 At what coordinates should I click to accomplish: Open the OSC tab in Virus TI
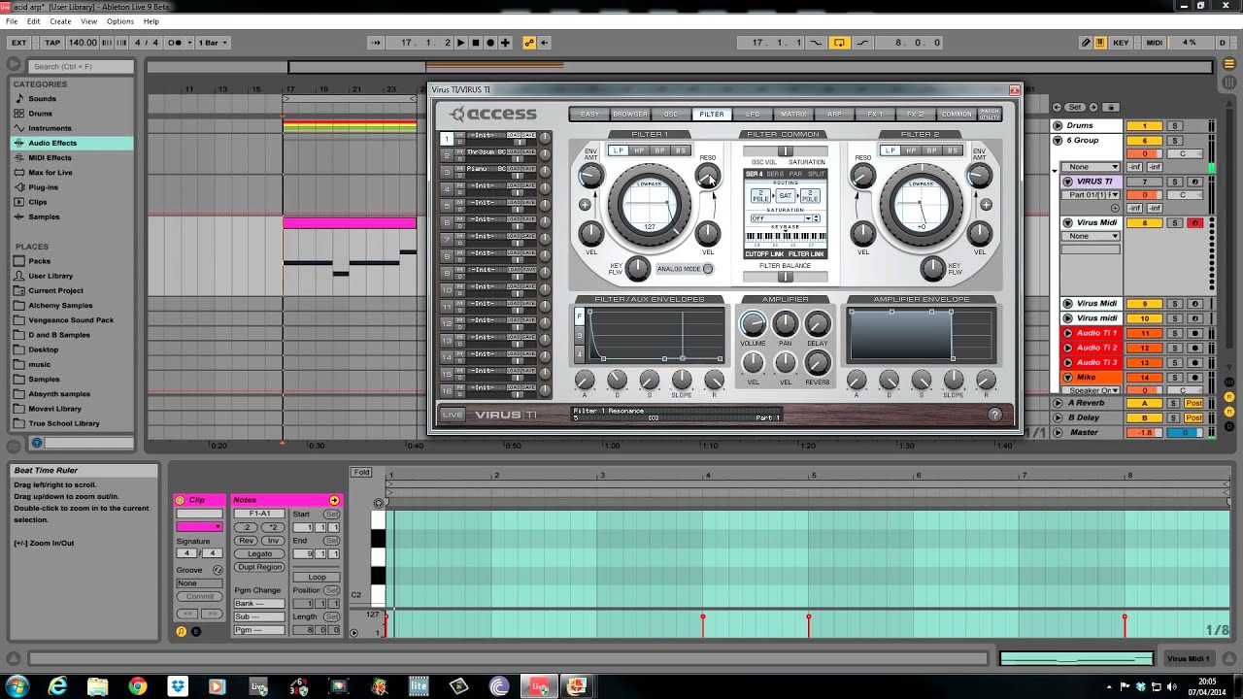tap(671, 115)
